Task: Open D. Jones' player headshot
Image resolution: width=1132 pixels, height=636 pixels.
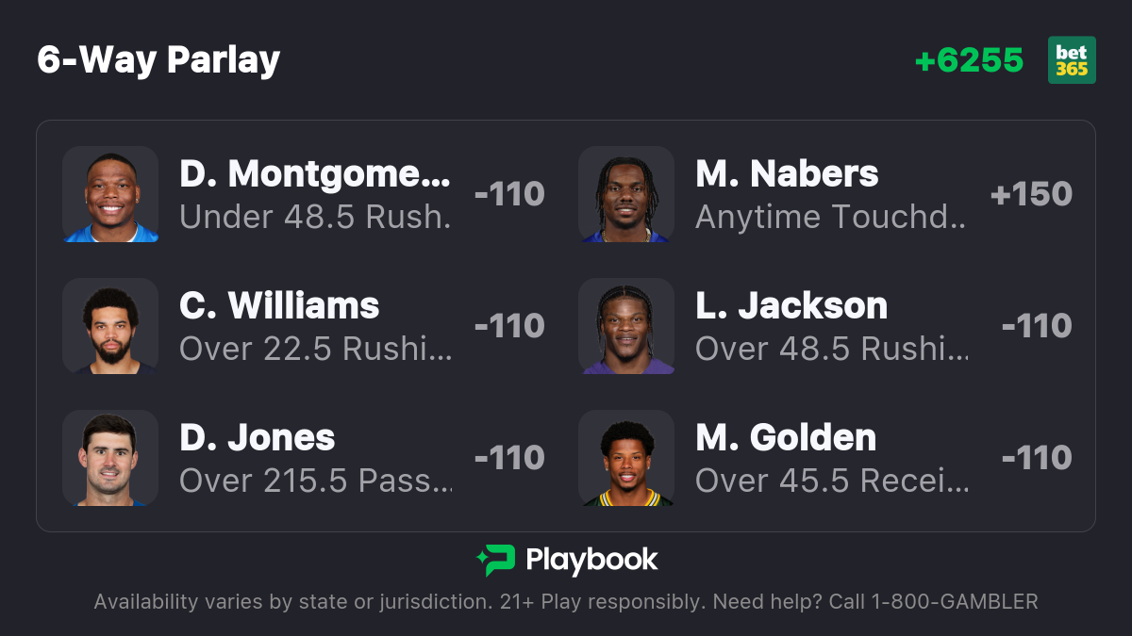Action: point(110,458)
